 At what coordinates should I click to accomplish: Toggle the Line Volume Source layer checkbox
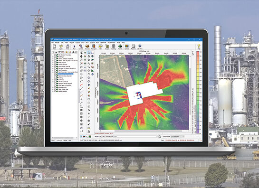[55, 66]
